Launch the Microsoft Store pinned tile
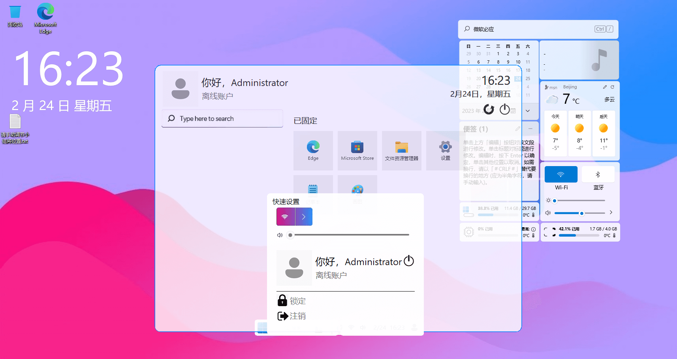 point(357,150)
